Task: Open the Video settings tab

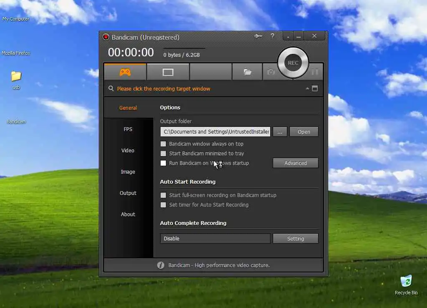Action: (x=128, y=151)
